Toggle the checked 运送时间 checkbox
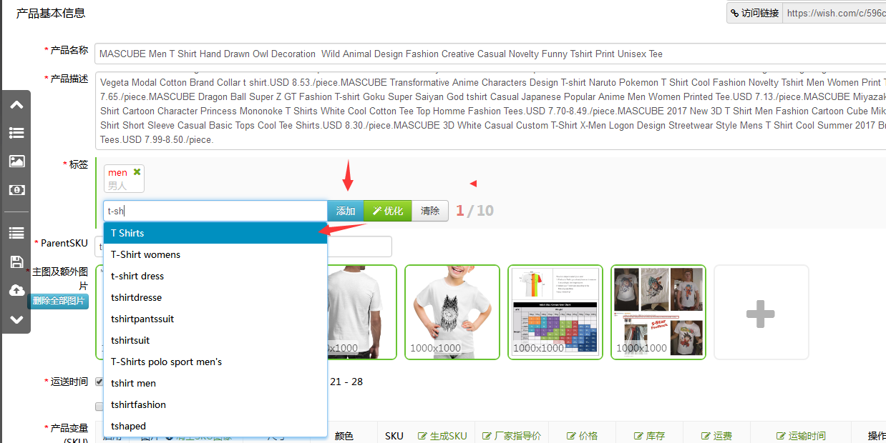886x443 pixels. click(x=99, y=382)
